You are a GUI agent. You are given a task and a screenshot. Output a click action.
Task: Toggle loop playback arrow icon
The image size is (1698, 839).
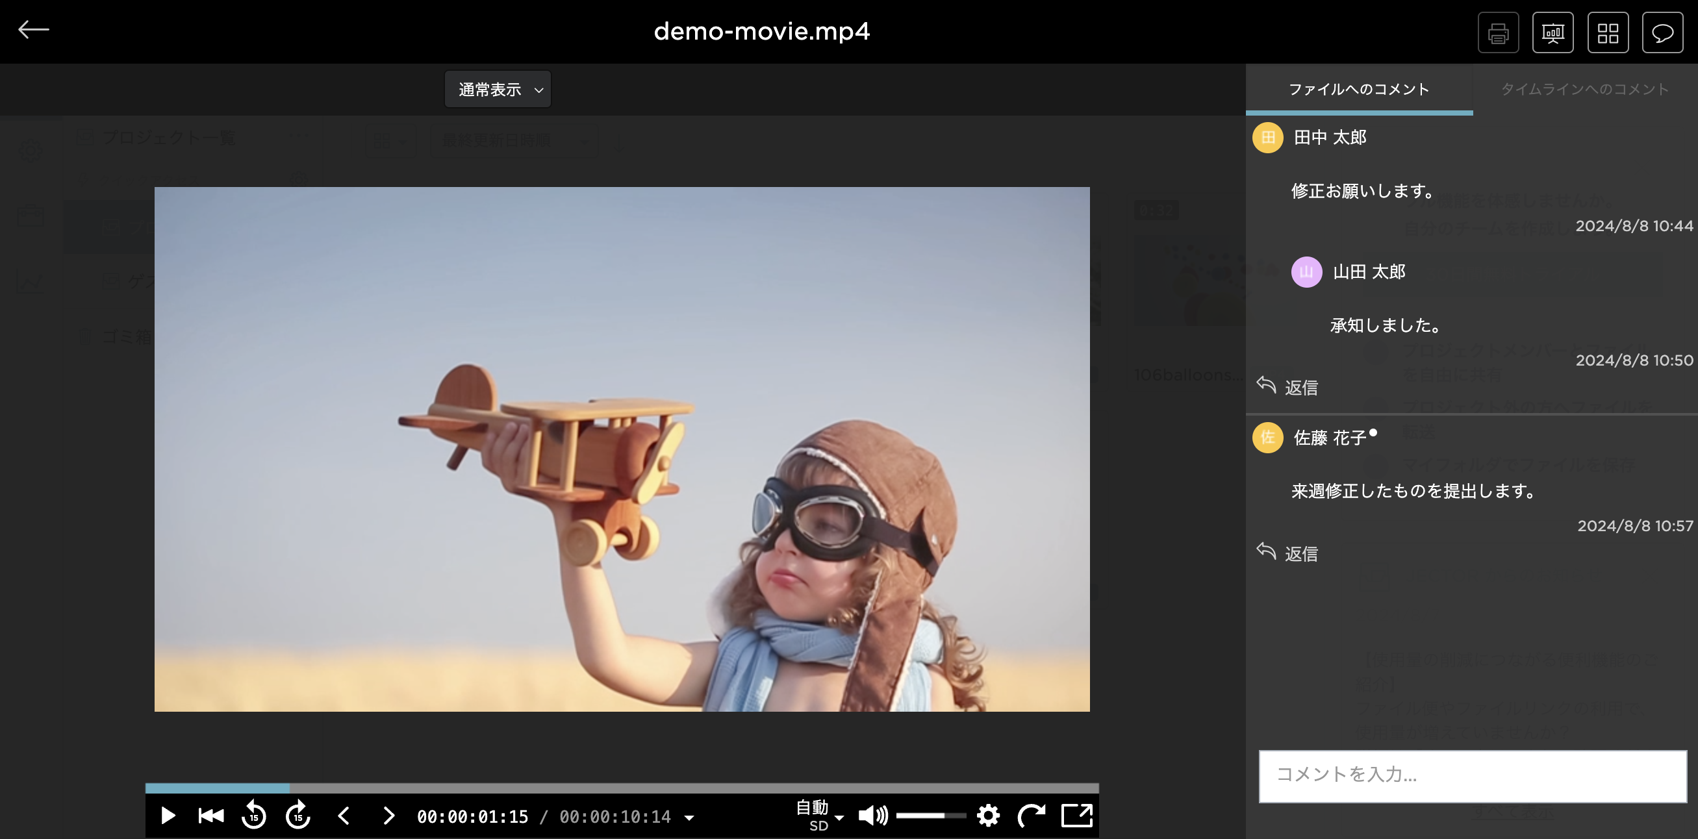click(1031, 816)
